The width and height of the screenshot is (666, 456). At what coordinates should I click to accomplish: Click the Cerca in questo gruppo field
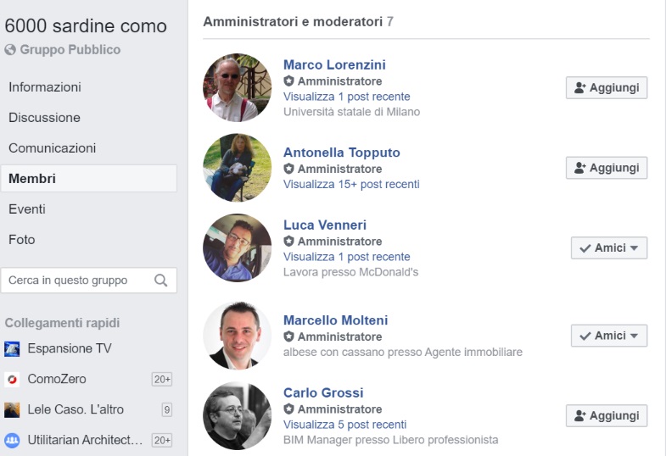click(x=89, y=281)
